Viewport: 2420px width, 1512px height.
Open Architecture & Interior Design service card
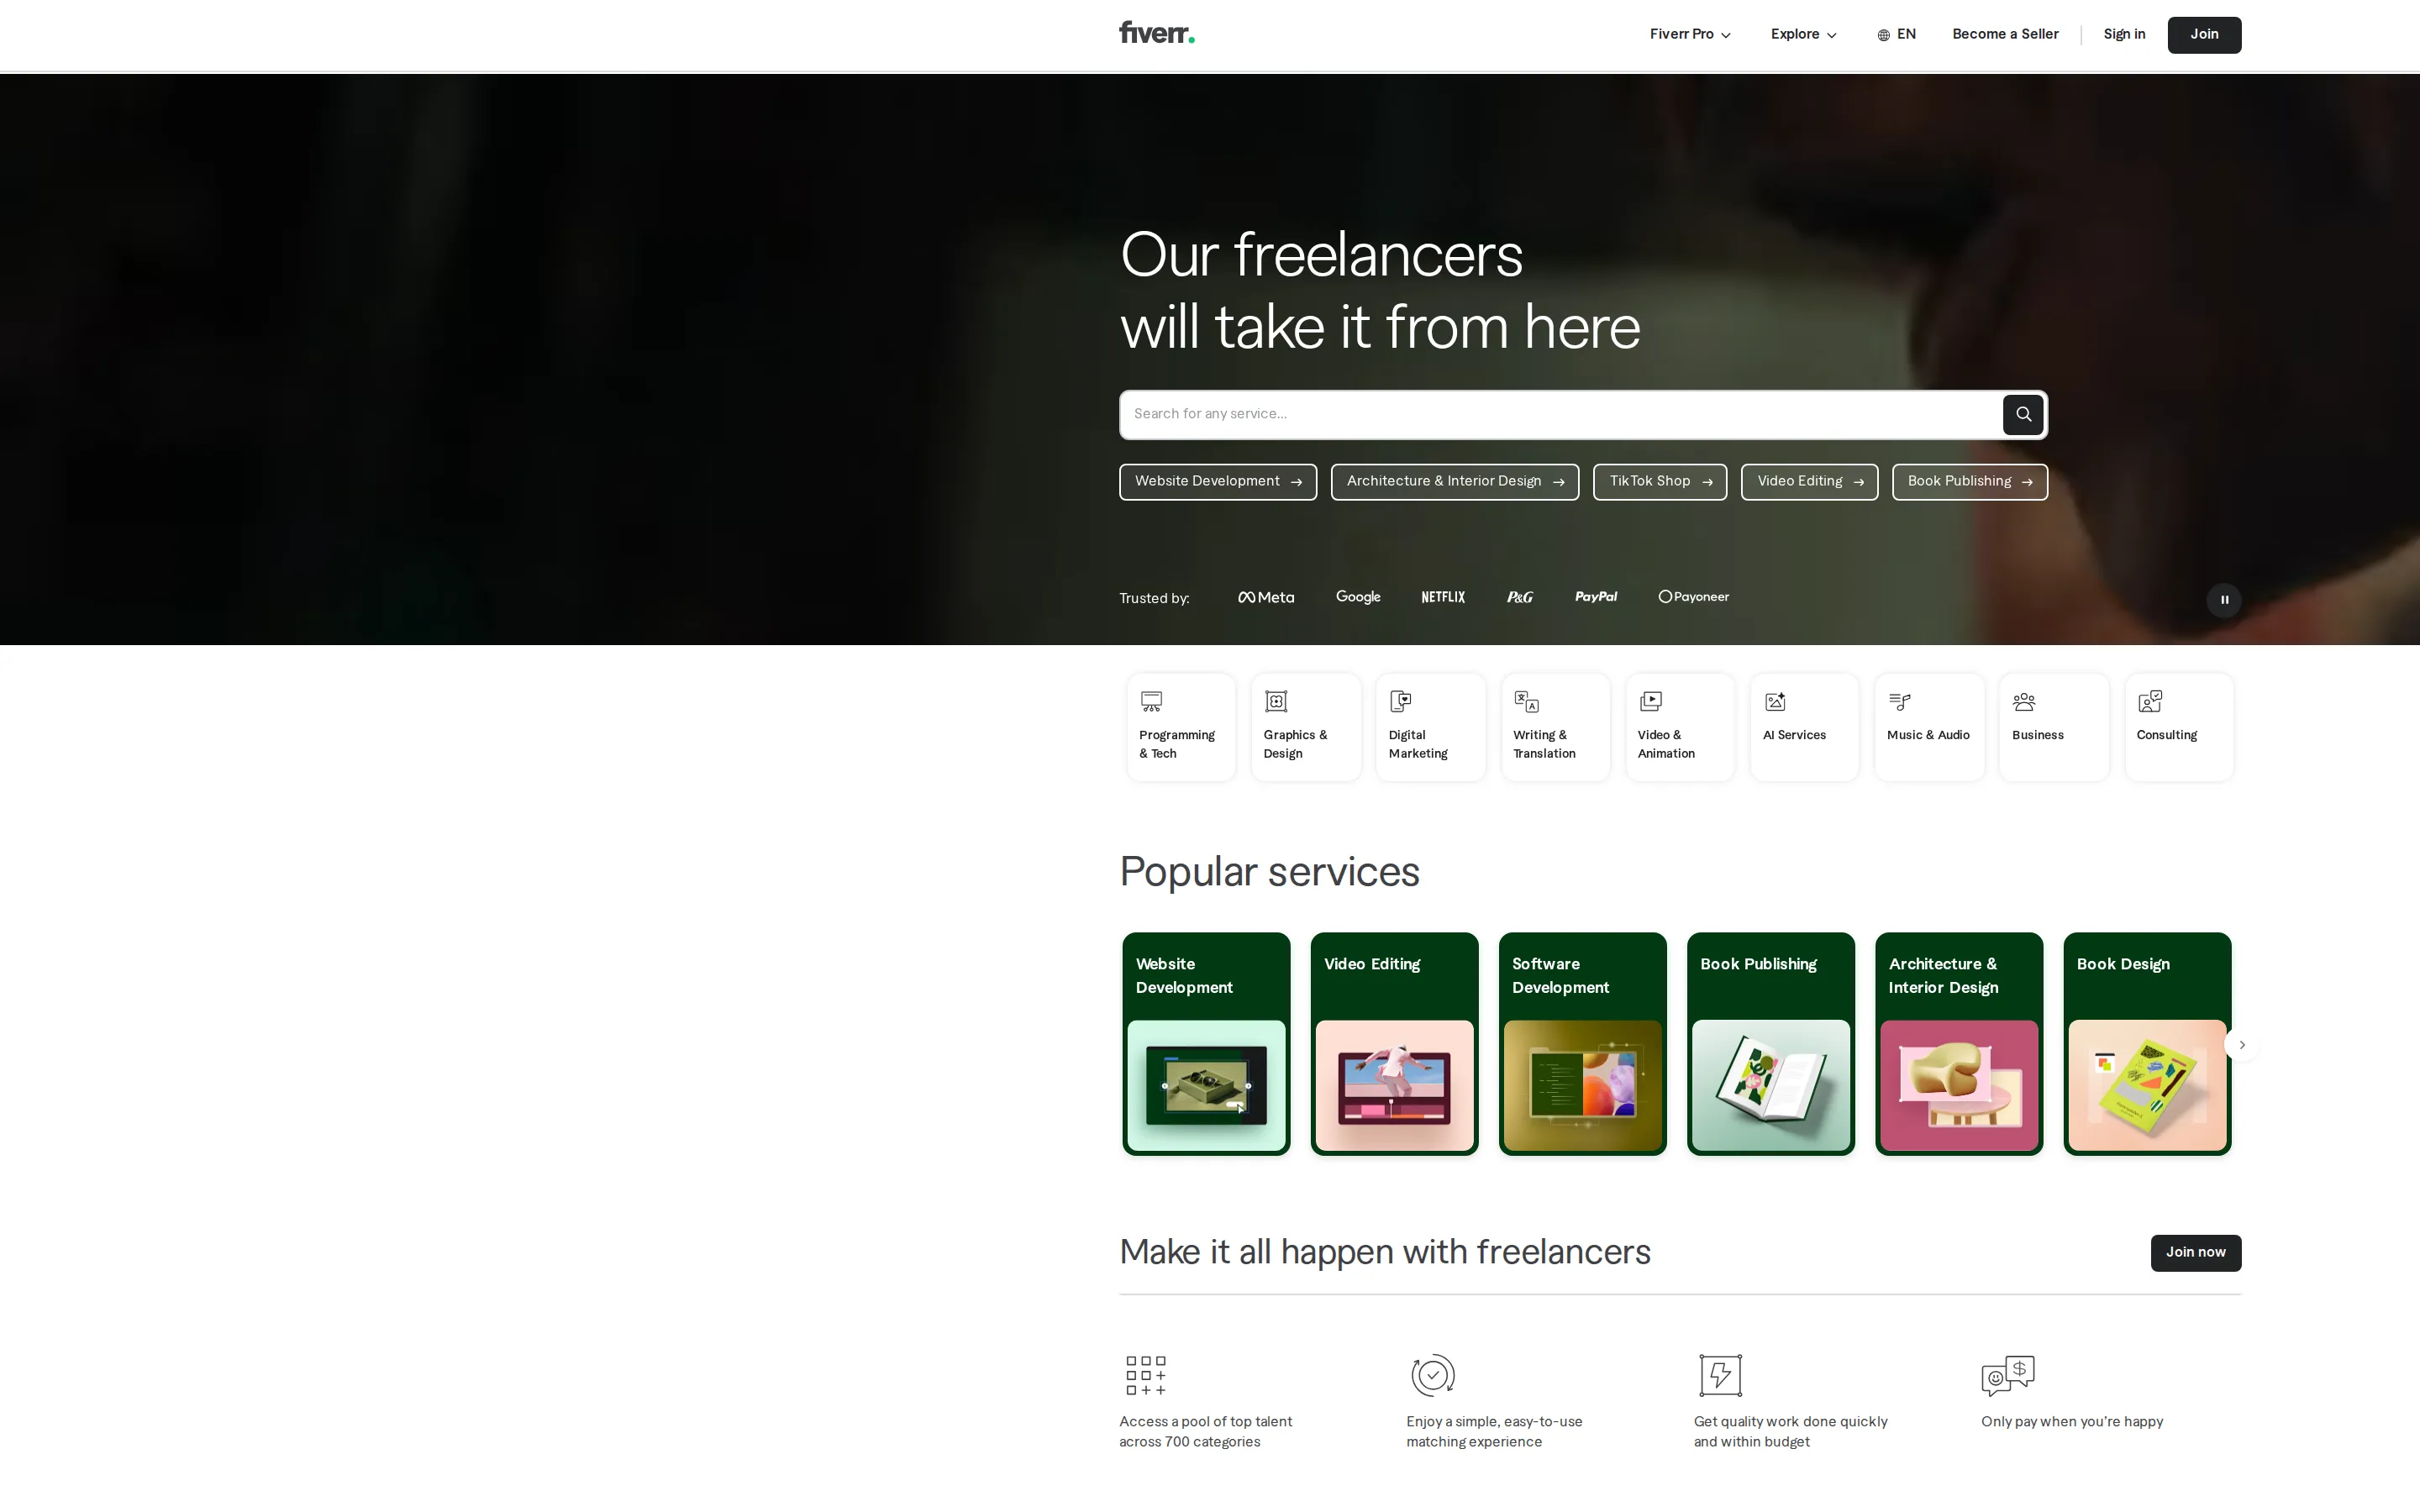(1959, 1044)
